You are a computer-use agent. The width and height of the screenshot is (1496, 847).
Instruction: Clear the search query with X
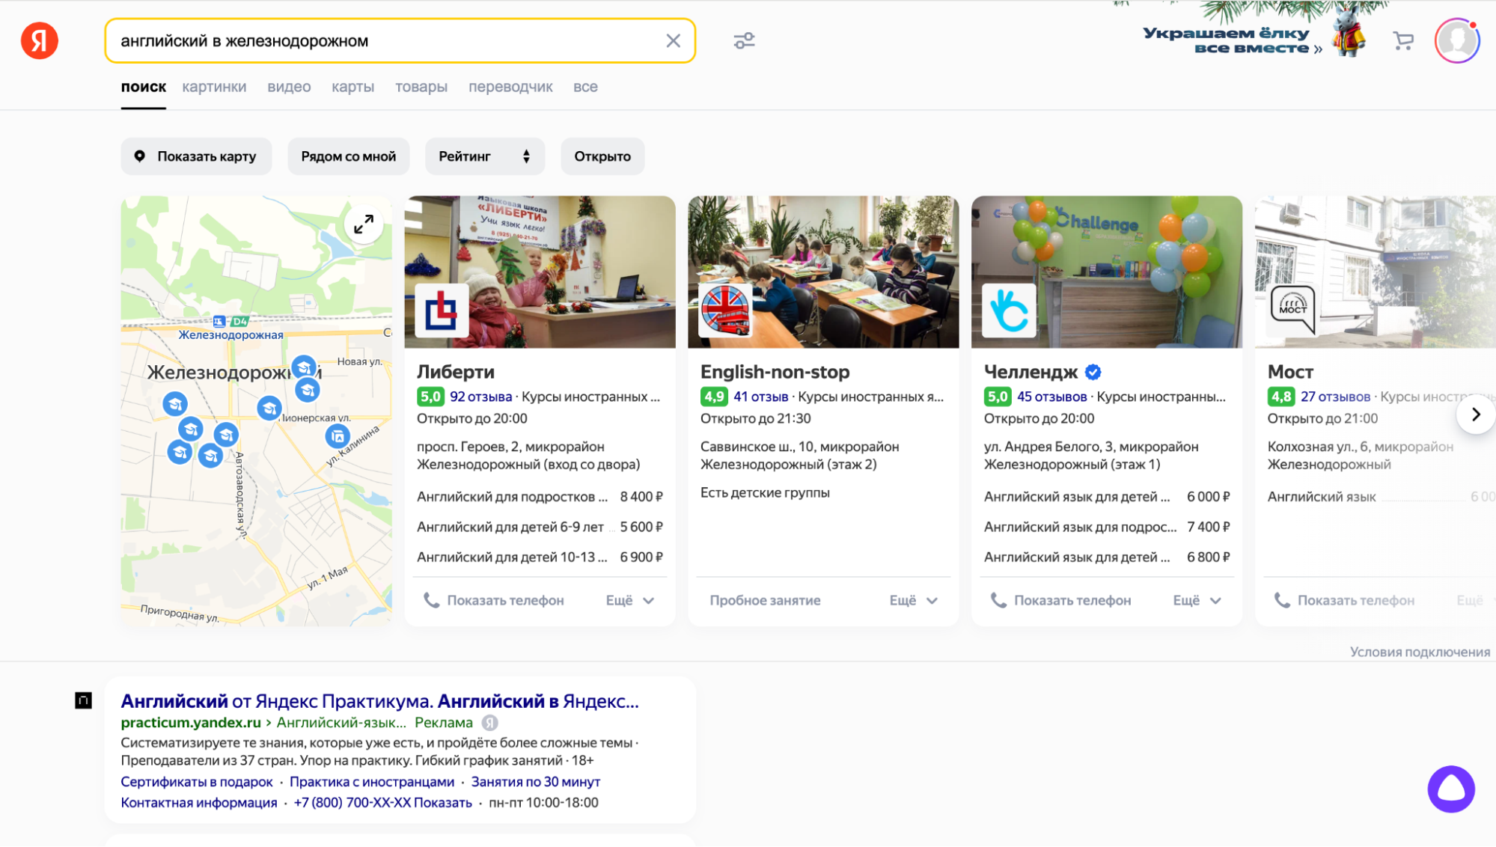click(673, 41)
